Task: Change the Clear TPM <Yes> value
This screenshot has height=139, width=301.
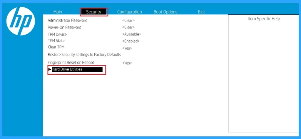Action: pos(127,48)
